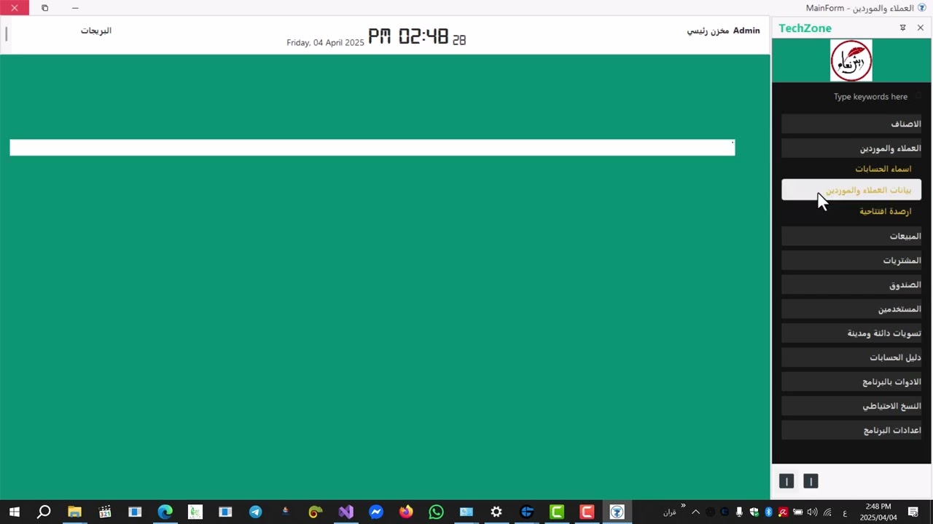The height and width of the screenshot is (524, 933).
Task: Expand تسويات دائنة ومدينة menu group
Action: point(851,333)
